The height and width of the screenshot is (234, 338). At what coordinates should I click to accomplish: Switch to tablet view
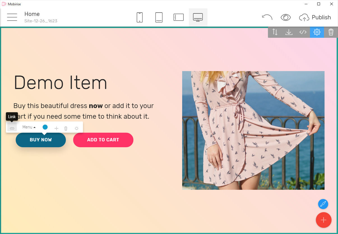click(x=159, y=17)
